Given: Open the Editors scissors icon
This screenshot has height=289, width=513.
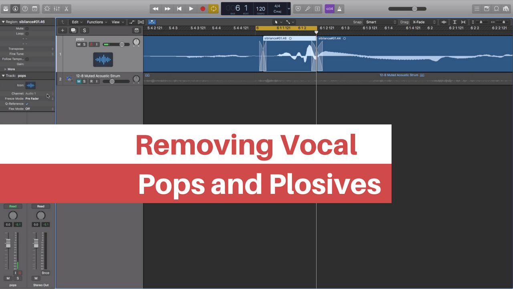Looking at the screenshot, I should (x=67, y=8).
